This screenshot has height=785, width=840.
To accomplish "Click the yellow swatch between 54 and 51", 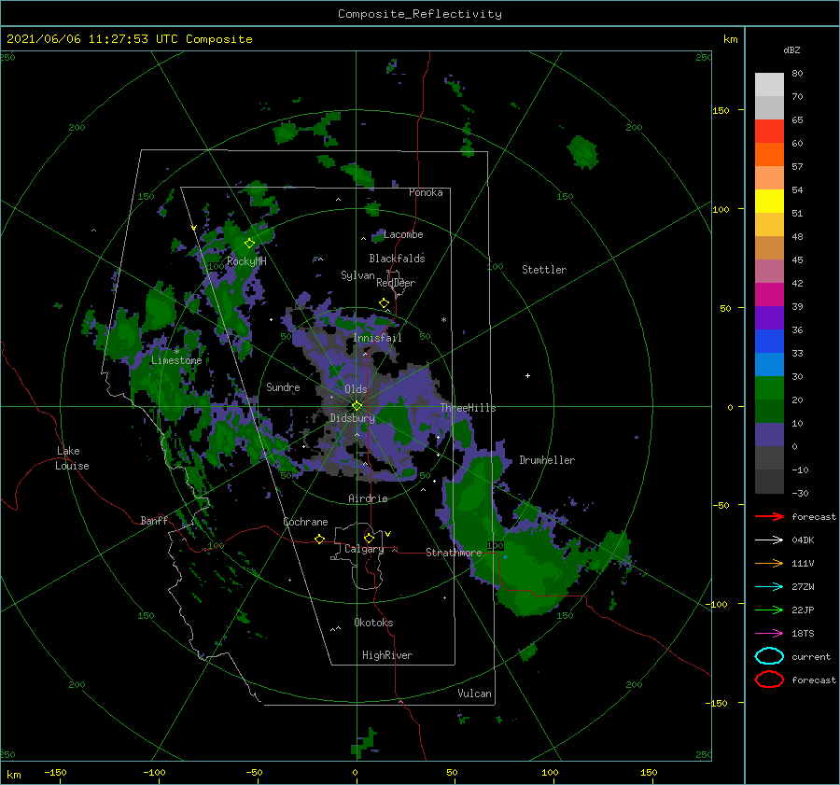I will [769, 202].
